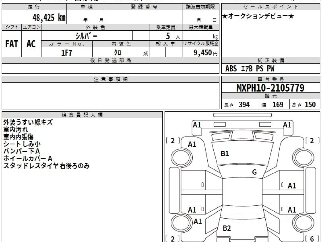Click the B2 mark on the diagram
The image size is (322, 242).
click(227, 228)
